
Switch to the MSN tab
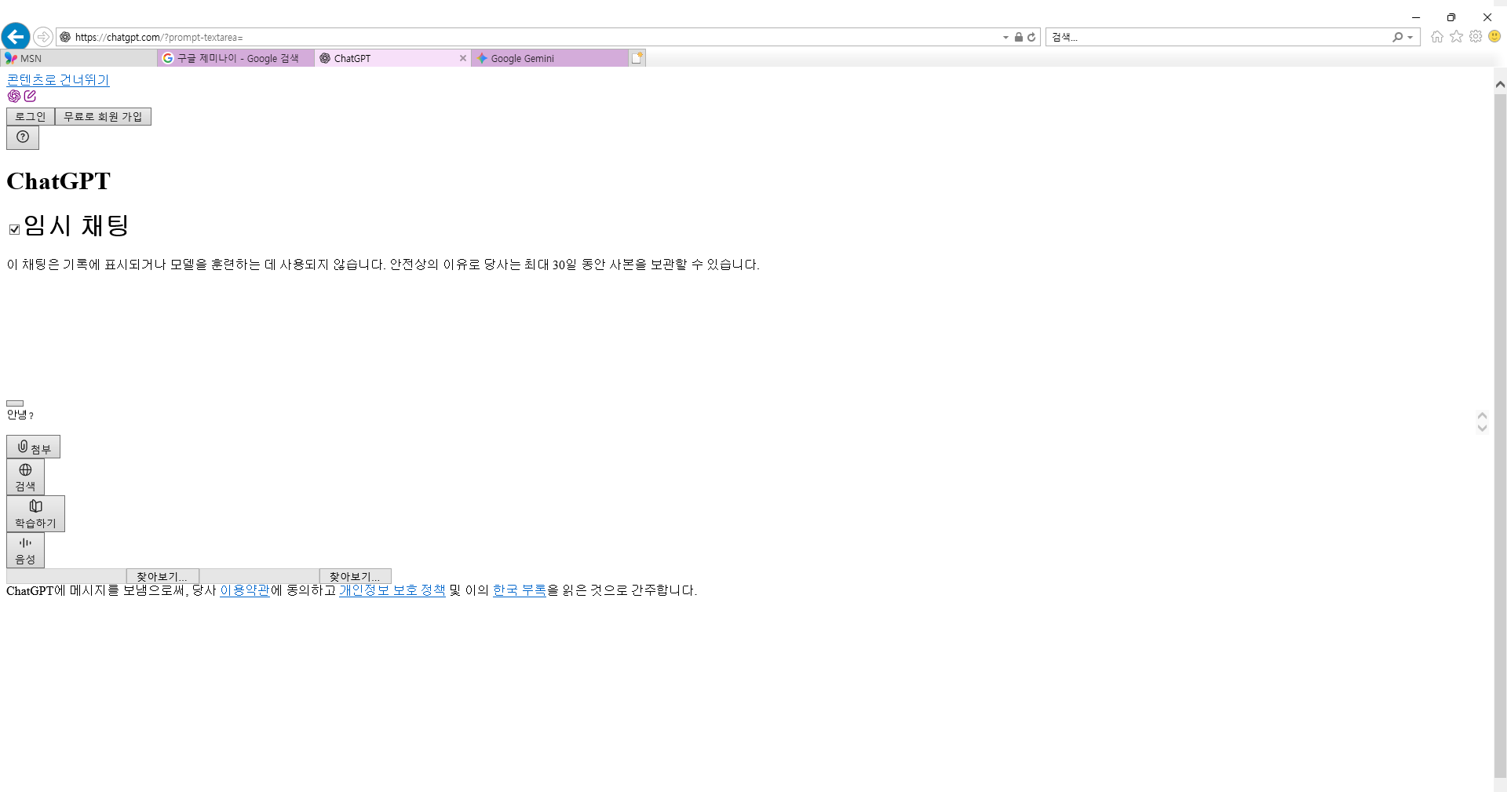[78, 58]
